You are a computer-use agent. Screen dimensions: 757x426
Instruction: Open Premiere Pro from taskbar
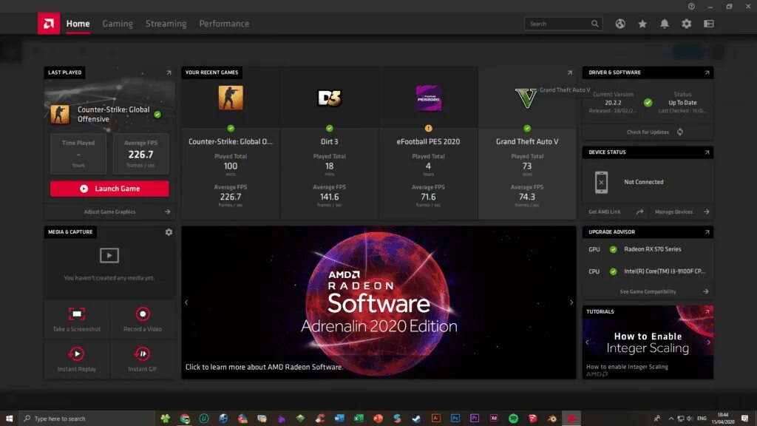point(475,419)
